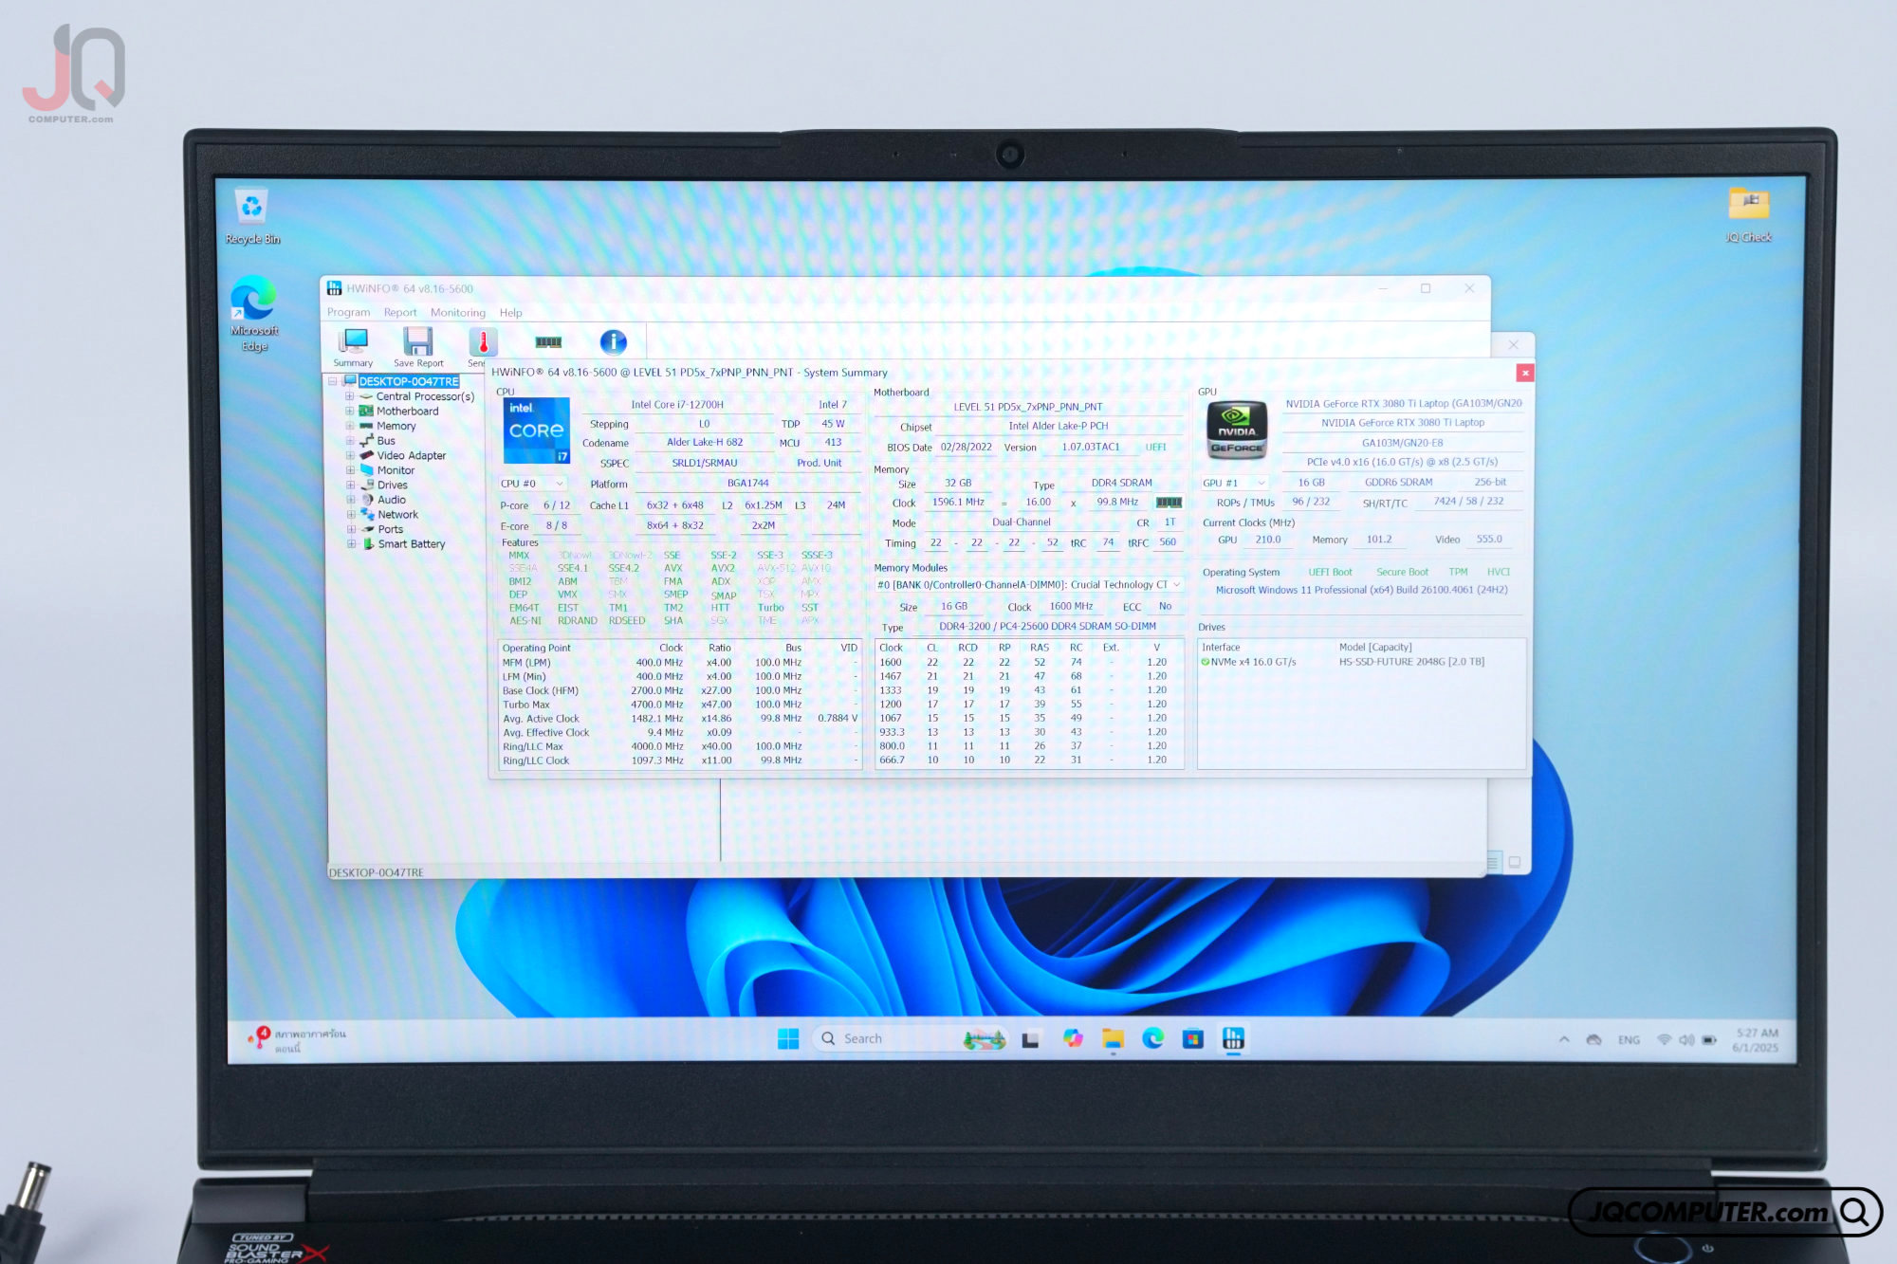1897x1264 pixels.
Task: Select Monitor in the device tree
Action: pyautogui.click(x=396, y=470)
